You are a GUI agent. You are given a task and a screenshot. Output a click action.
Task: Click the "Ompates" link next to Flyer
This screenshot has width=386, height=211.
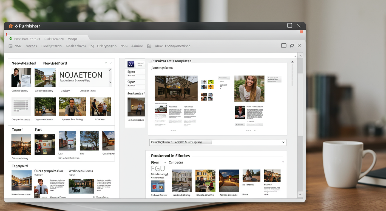tap(176, 162)
